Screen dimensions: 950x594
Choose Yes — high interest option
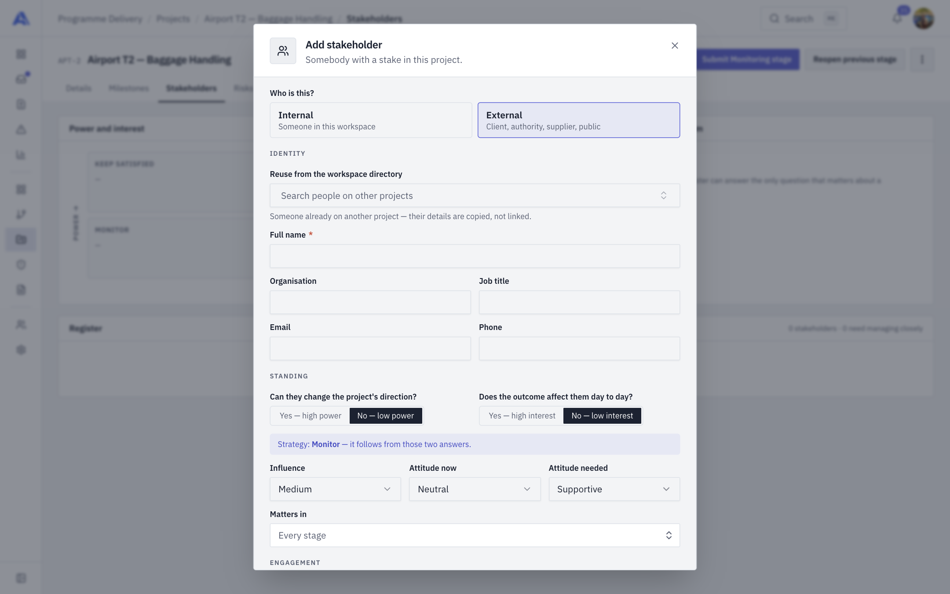click(x=522, y=416)
